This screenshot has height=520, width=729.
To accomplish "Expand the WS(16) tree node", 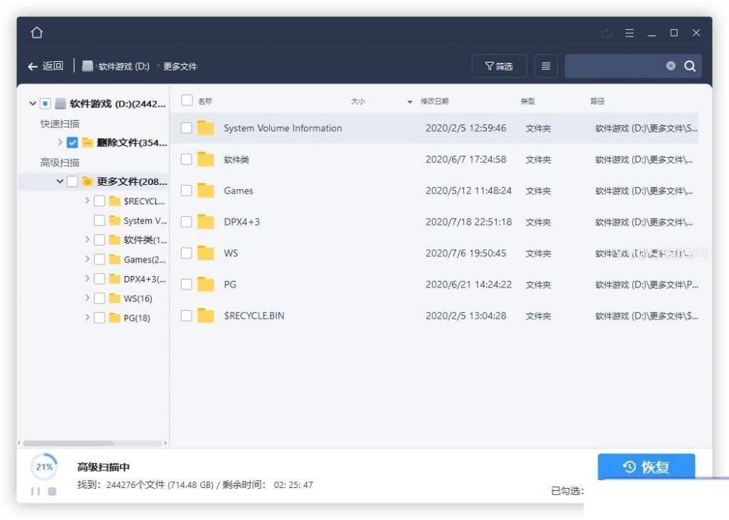I will (x=87, y=298).
